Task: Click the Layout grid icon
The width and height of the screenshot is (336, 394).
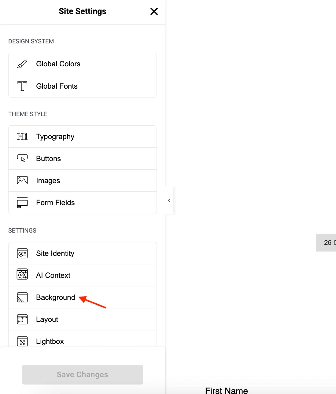Action: [x=22, y=319]
